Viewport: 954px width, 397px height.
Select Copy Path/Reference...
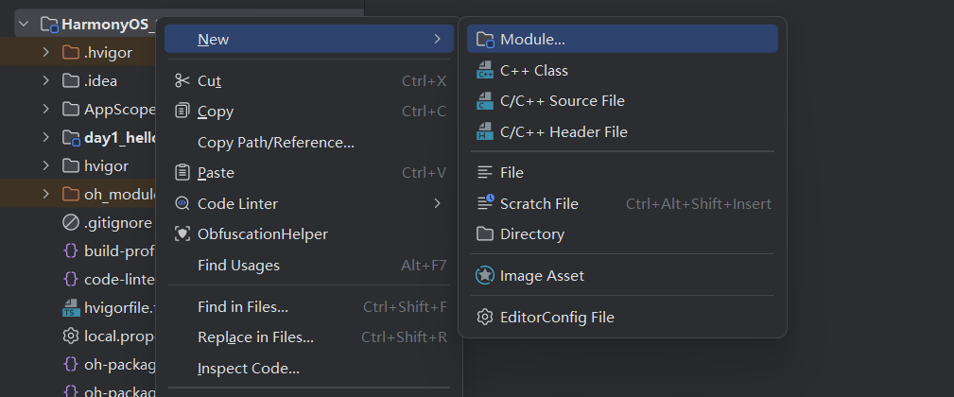[309, 143]
